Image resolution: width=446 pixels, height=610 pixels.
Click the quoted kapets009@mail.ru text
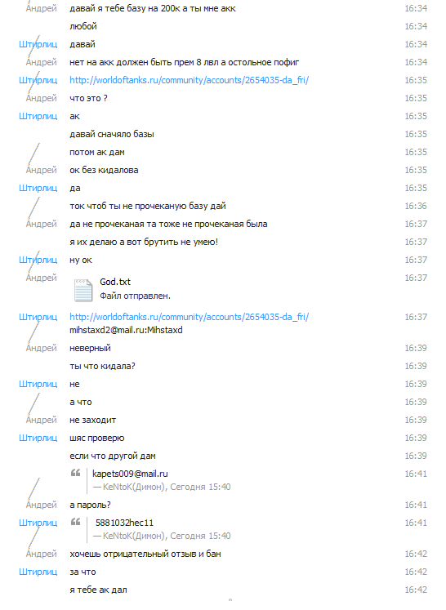130,474
